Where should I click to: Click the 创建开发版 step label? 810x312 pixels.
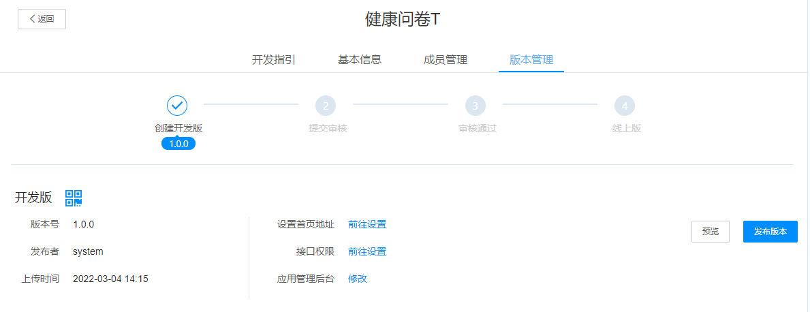pyautogui.click(x=178, y=129)
